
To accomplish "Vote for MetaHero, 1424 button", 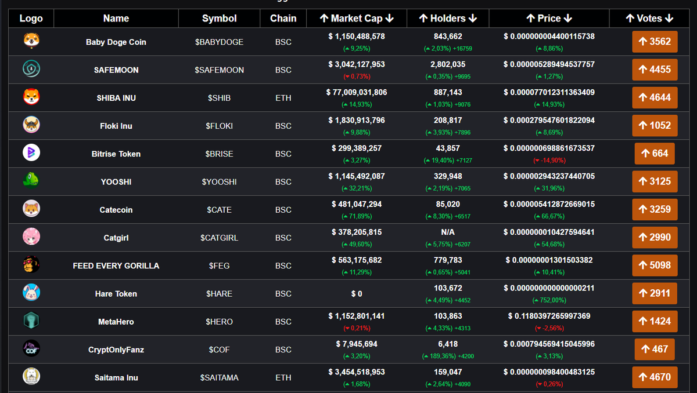I will [655, 321].
